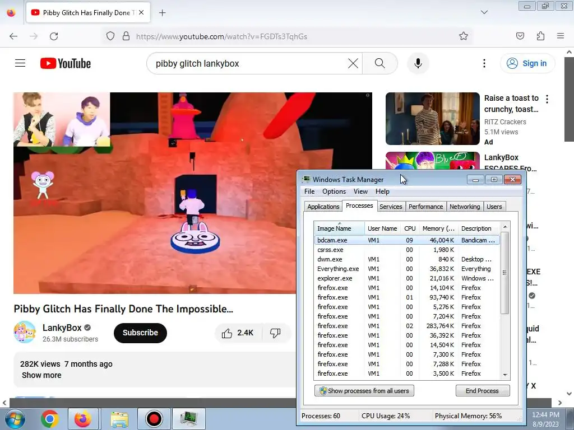Go back with the Firefox back arrow
The width and height of the screenshot is (574, 430).
pyautogui.click(x=13, y=36)
